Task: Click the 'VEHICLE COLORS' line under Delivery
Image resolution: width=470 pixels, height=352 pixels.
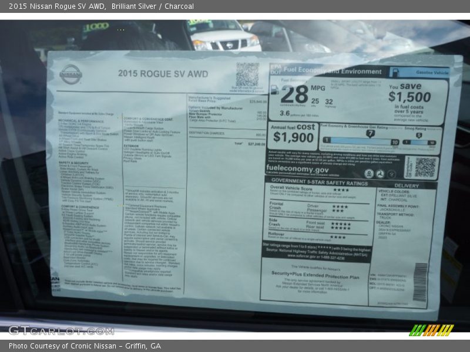Action: [394, 191]
